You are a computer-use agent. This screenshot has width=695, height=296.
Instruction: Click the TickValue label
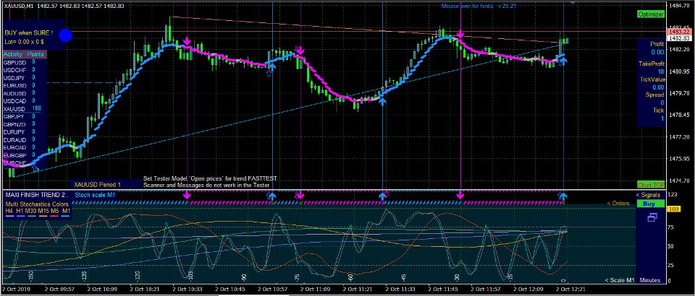[652, 79]
